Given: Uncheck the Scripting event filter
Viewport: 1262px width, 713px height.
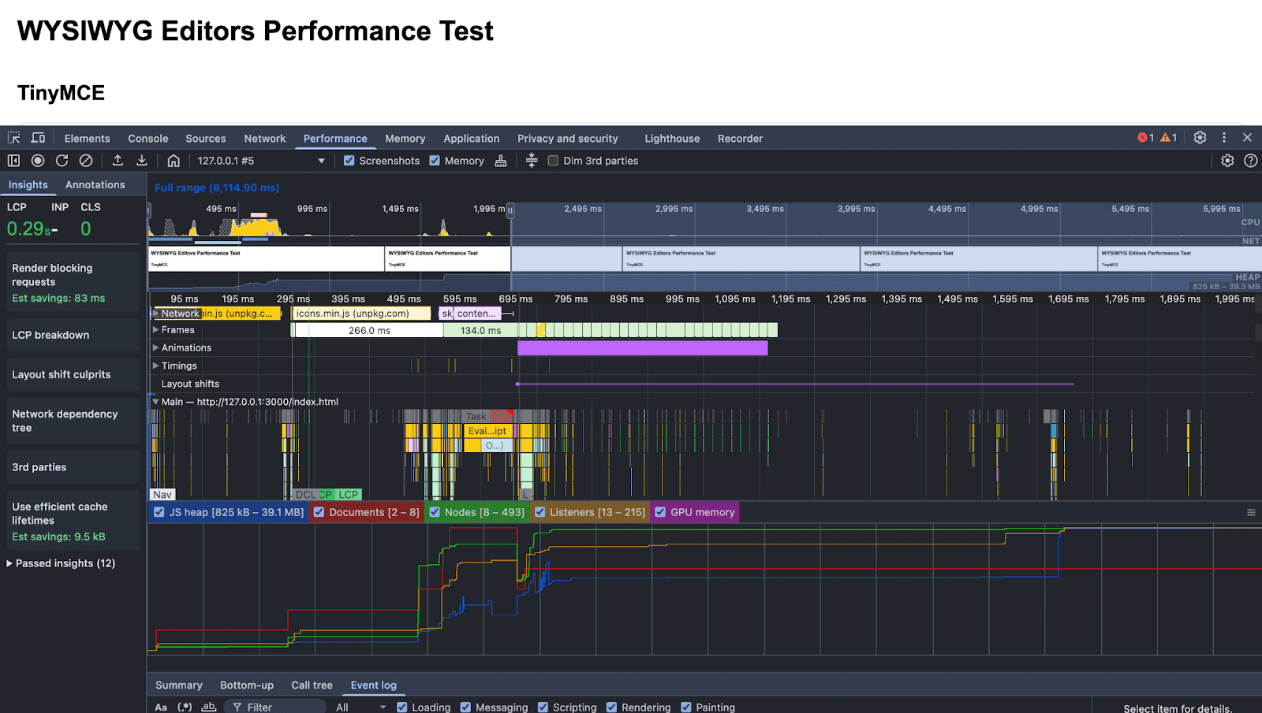Looking at the screenshot, I should click(543, 707).
